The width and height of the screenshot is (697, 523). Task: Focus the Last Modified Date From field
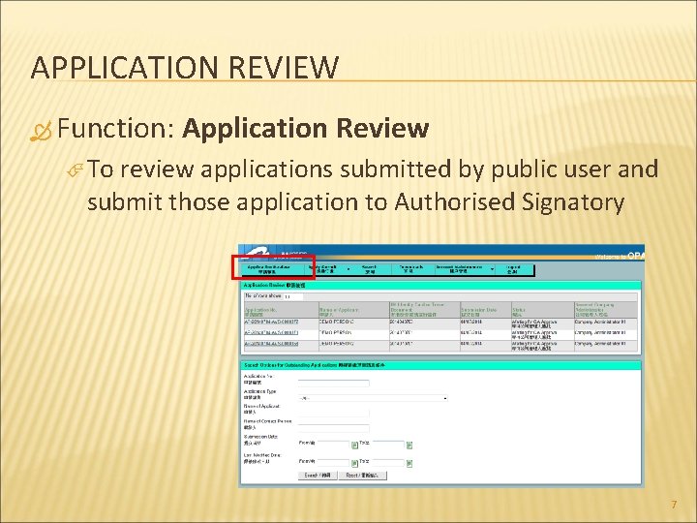(334, 463)
